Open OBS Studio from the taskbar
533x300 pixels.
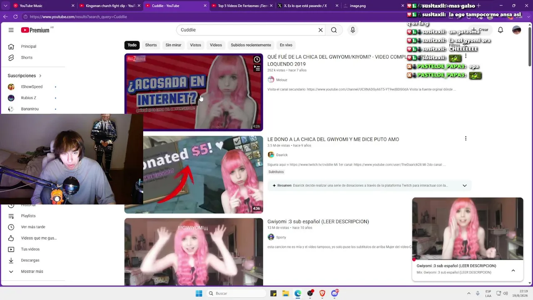pos(310,293)
